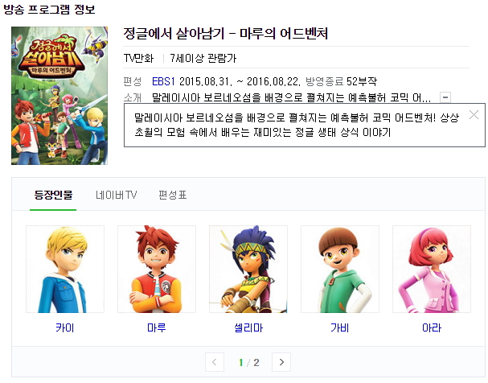Open the 편성표 tab
This screenshot has height=383, width=488.
pos(173,196)
